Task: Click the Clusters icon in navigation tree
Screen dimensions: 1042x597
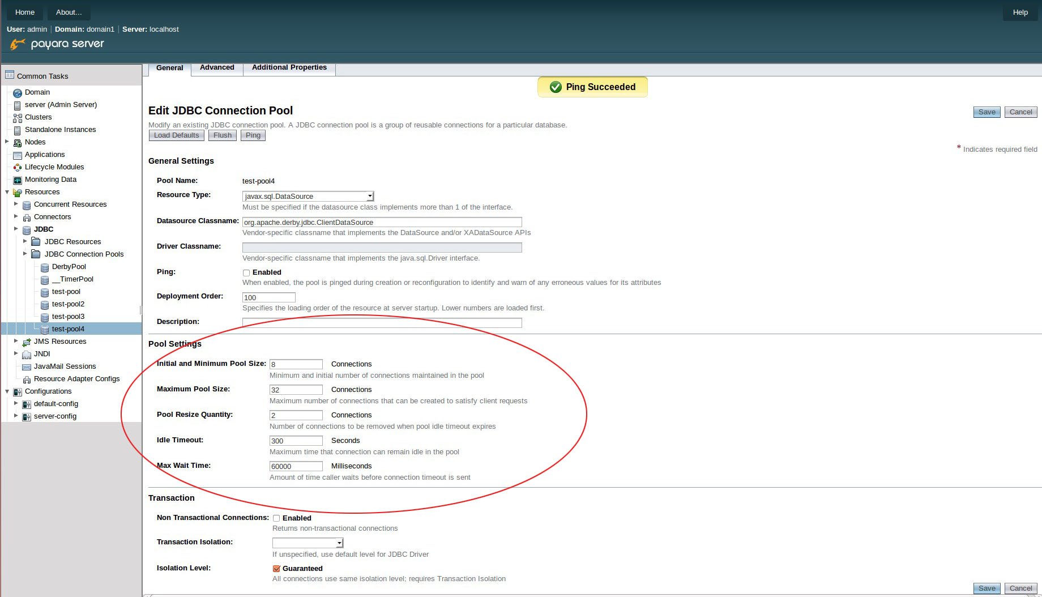Action: coord(18,118)
